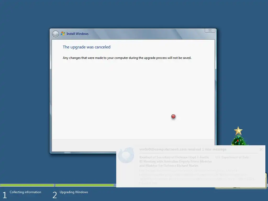Open the notification titled 'Readout of Secretary of Defense'
The width and height of the screenshot is (268, 201).
pos(176,161)
